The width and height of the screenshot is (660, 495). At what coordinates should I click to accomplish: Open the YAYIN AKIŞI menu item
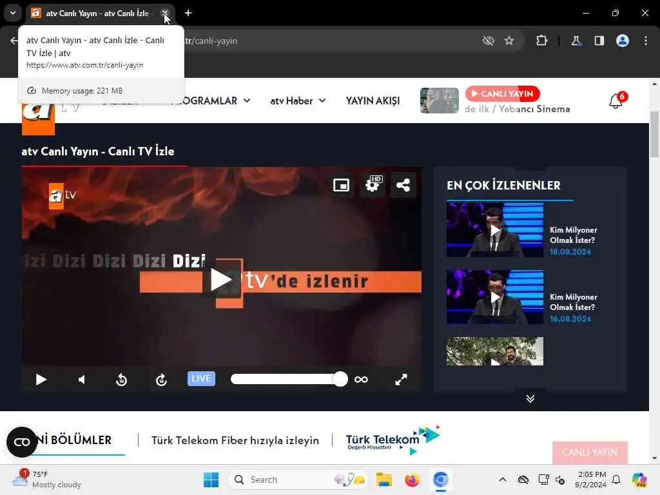[373, 101]
